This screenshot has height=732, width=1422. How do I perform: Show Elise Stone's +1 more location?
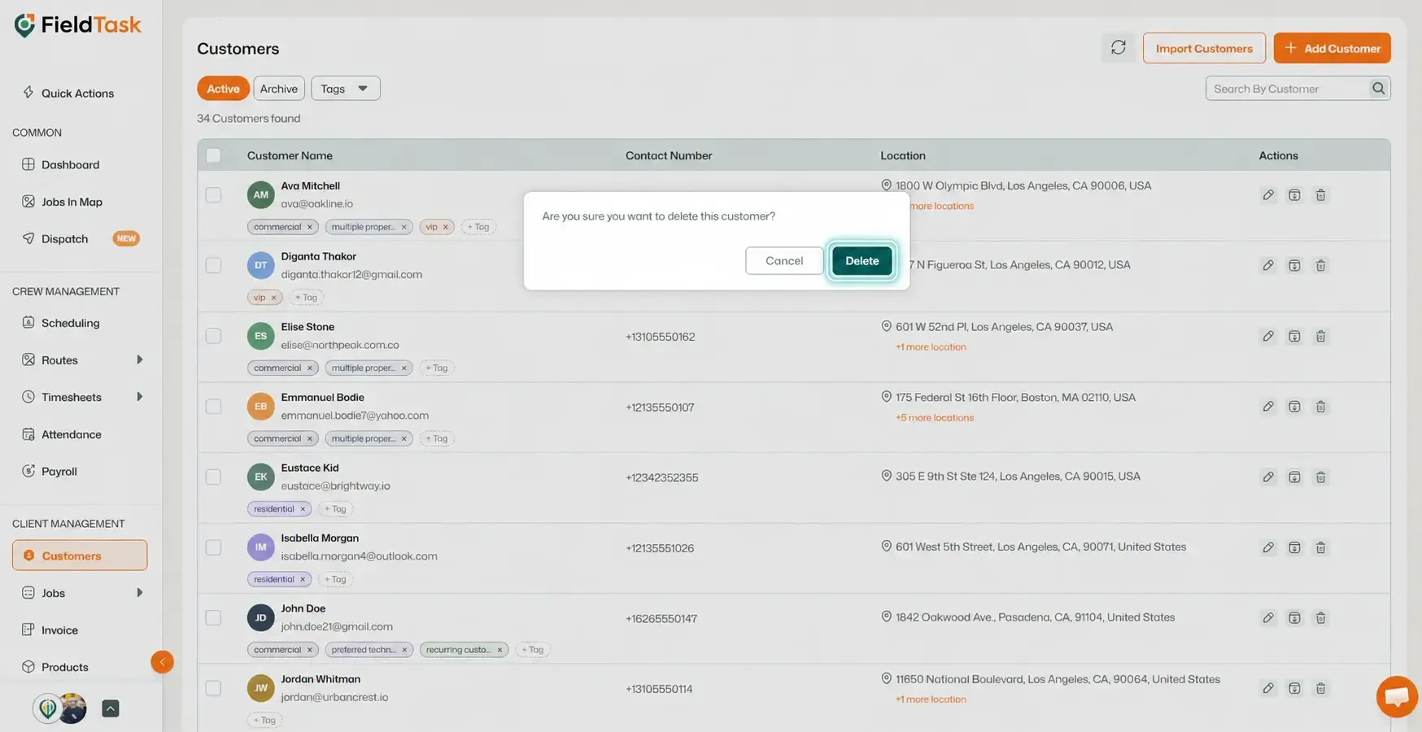click(931, 347)
